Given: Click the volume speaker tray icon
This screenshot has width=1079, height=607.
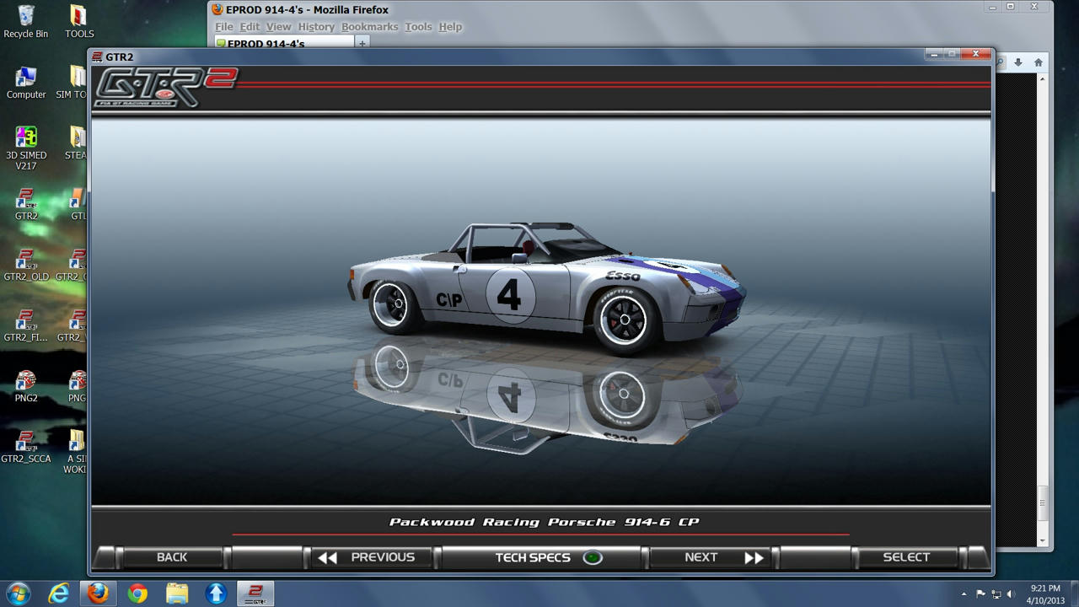Looking at the screenshot, I should (x=1011, y=594).
